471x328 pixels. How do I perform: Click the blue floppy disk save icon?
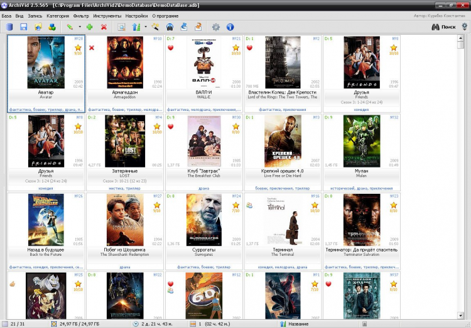click(23, 27)
